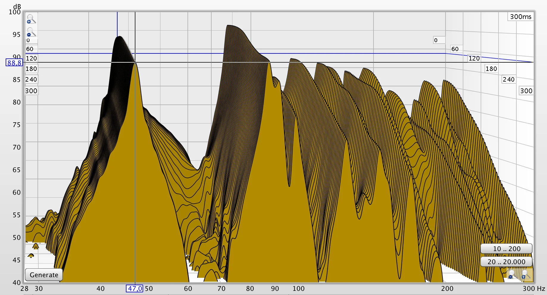The height and width of the screenshot is (295, 547).
Task: Click the left-side 120 ms slice label
Action: click(x=31, y=58)
